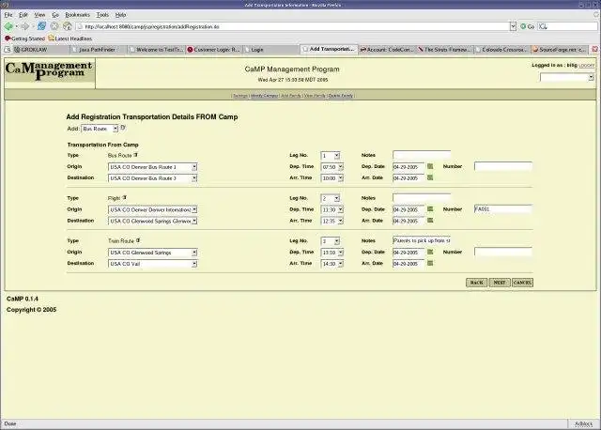Open Leg No. 1 dropdown
This screenshot has width=601, height=430.
click(330, 156)
